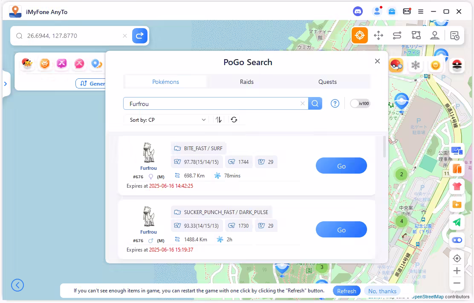
Task: Click the results list scrollbar
Action: click(x=384, y=147)
